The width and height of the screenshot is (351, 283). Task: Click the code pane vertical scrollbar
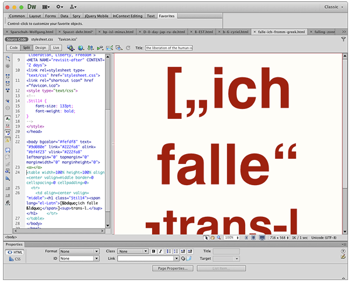pos(108,141)
